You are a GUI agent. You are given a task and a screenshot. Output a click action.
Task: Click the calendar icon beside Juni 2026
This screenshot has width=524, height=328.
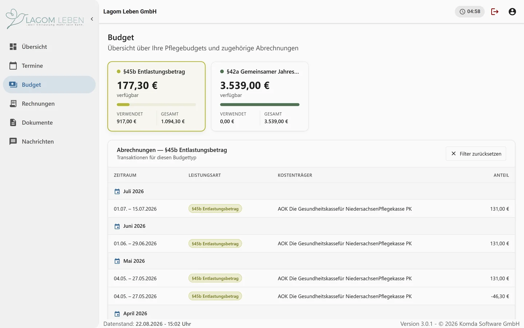[117, 226]
